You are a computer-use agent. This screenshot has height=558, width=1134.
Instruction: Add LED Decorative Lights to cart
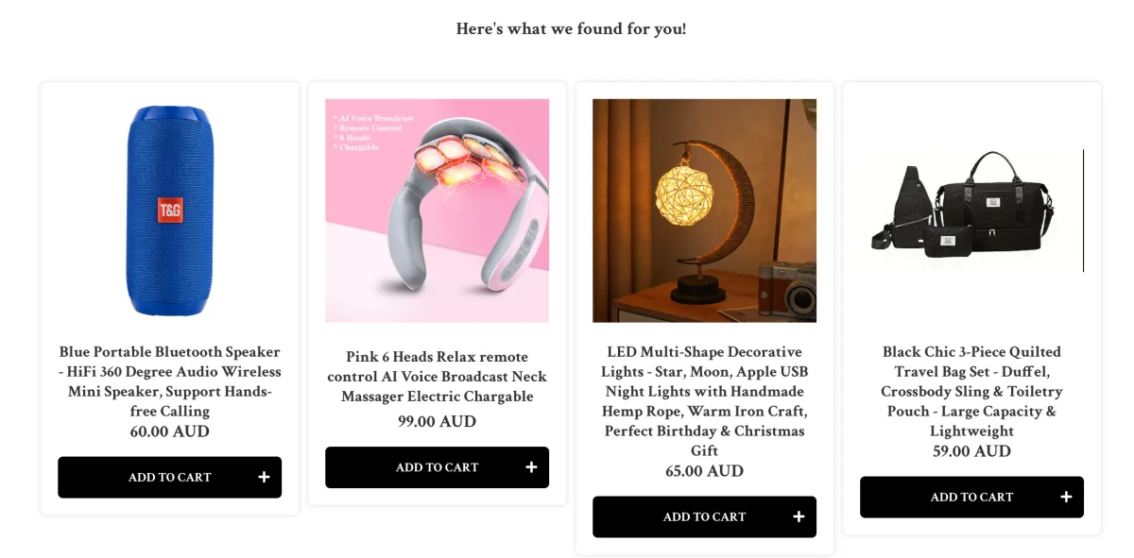(x=704, y=517)
